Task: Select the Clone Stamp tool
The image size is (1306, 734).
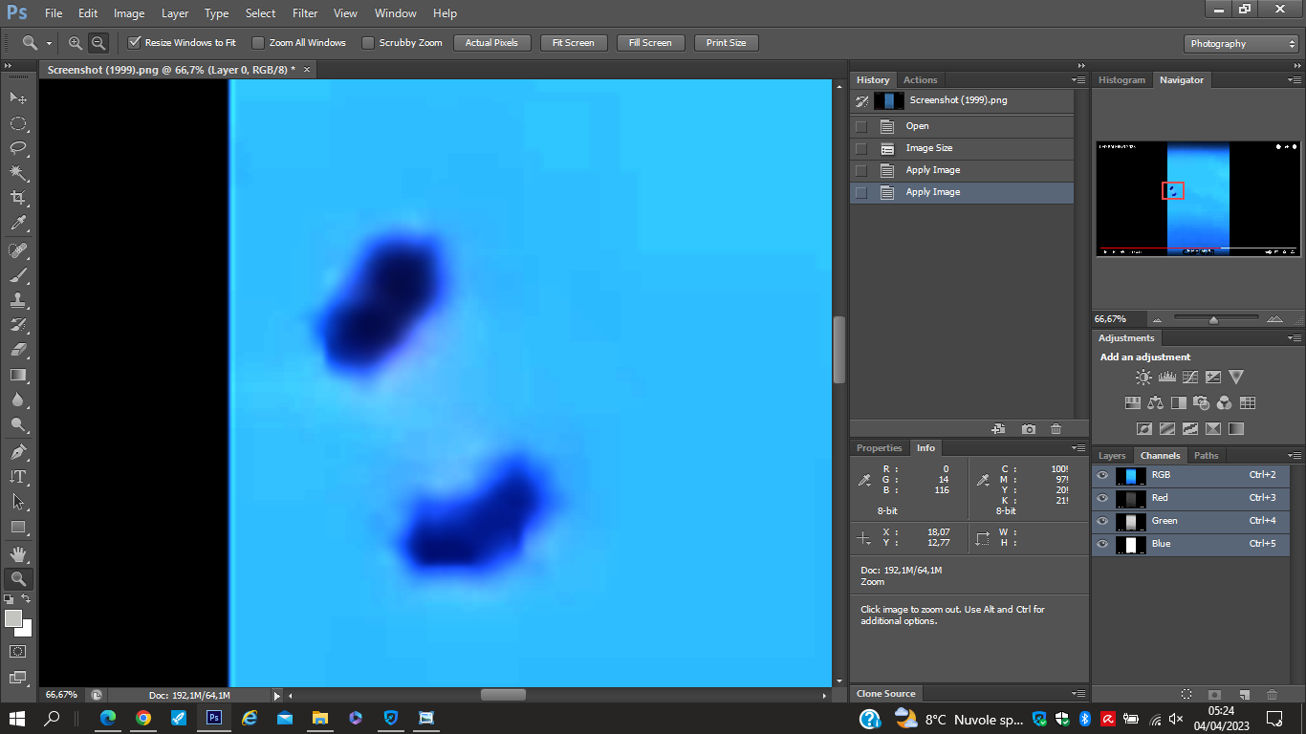Action: coord(18,300)
